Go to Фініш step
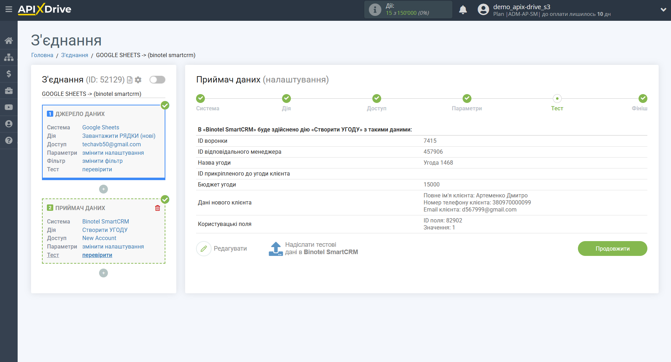Viewport: 671px width, 362px height. pyautogui.click(x=643, y=98)
